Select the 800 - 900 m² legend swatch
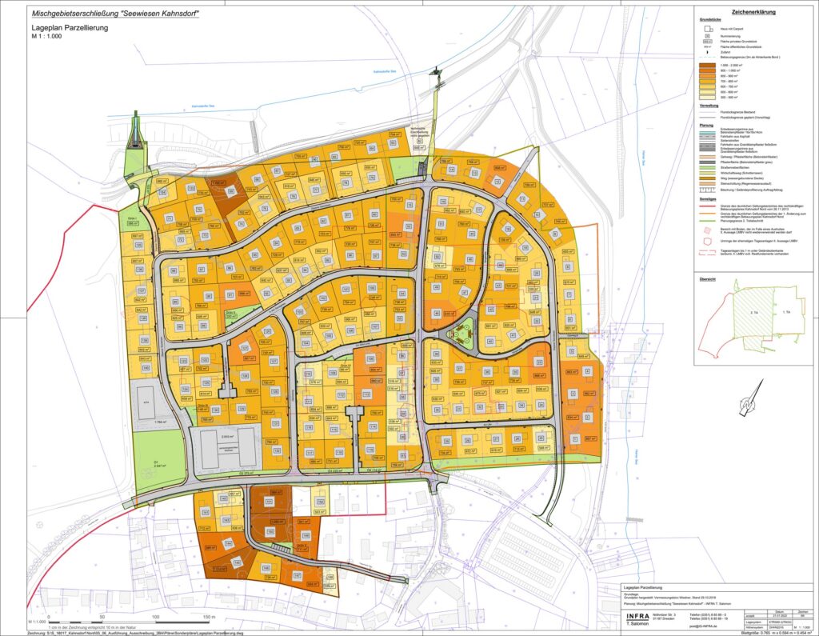819x636 pixels. point(707,76)
